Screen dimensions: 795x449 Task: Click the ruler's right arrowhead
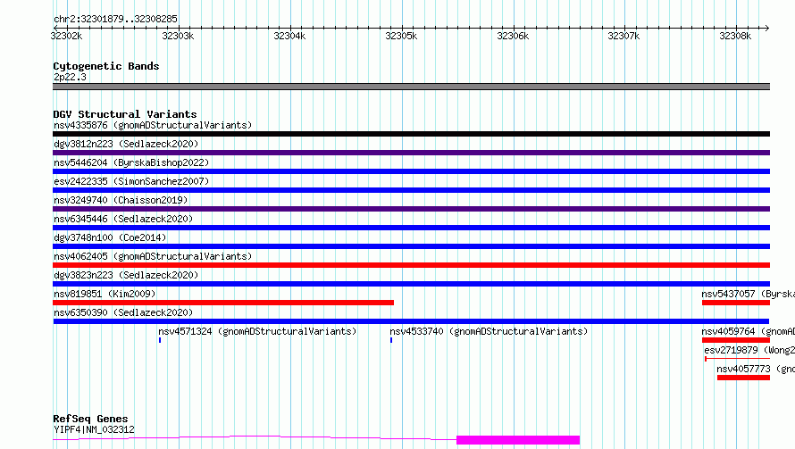coord(767,28)
